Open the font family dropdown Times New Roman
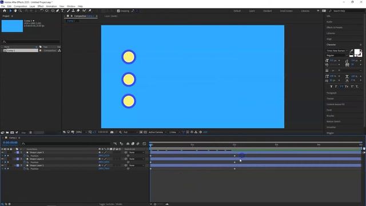 (337, 51)
